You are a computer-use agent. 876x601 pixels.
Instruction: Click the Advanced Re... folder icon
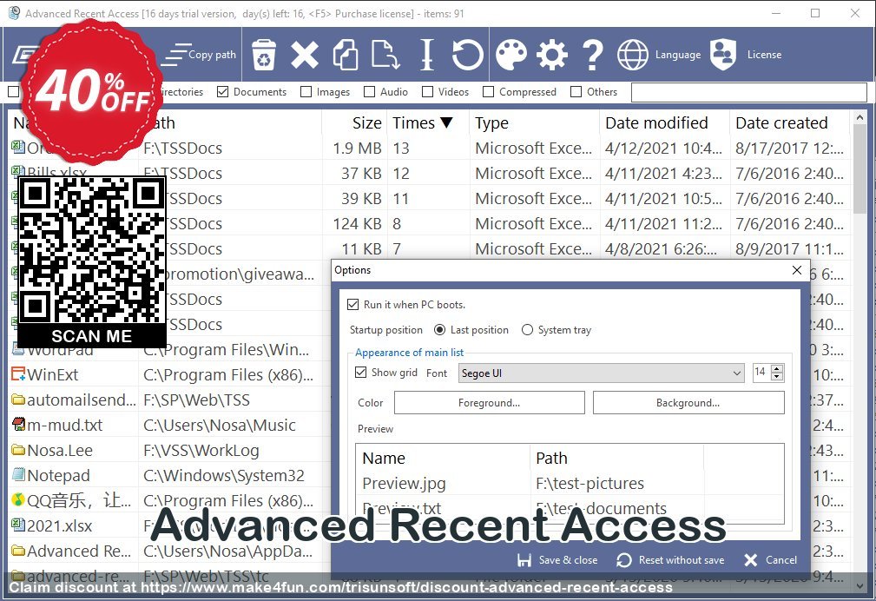point(18,551)
